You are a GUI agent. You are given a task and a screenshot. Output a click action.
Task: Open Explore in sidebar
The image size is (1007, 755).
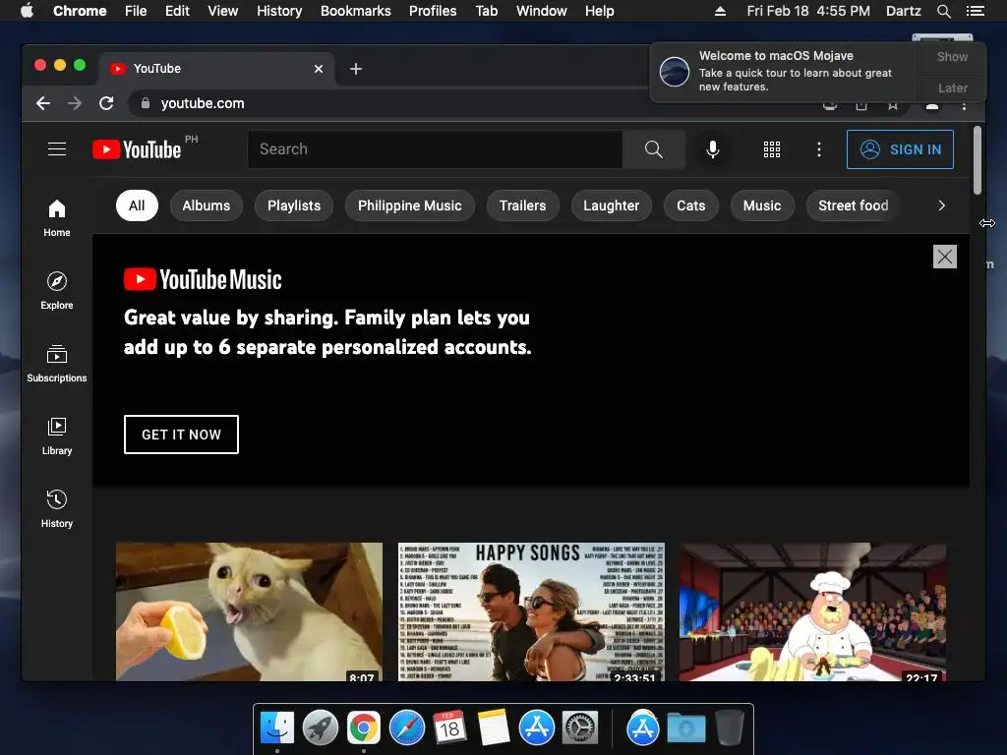coord(57,290)
